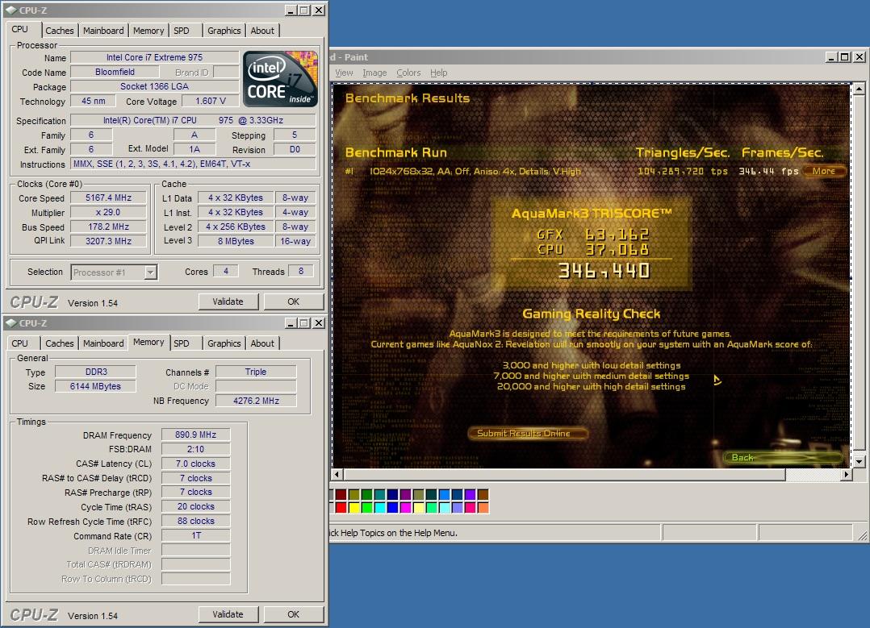The height and width of the screenshot is (628, 870).
Task: Click the NB Frequency value '4276.2 MHz'
Action: coord(256,401)
